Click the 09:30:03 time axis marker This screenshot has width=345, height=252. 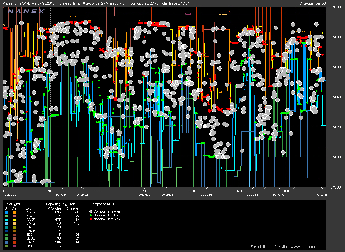click(144, 195)
